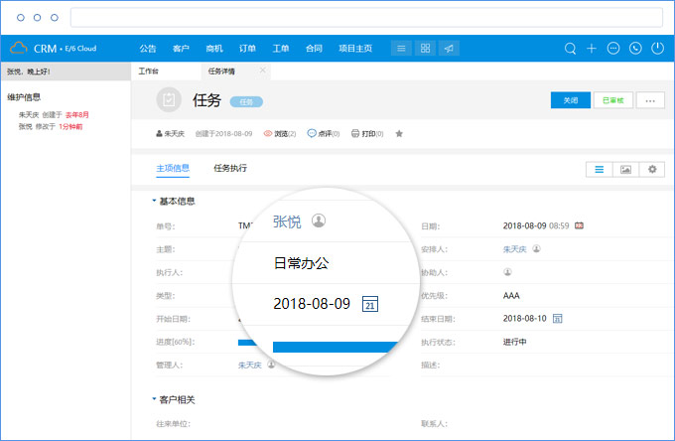This screenshot has height=441, width=675.
Task: Click the plus icon to add new
Action: tap(592, 48)
